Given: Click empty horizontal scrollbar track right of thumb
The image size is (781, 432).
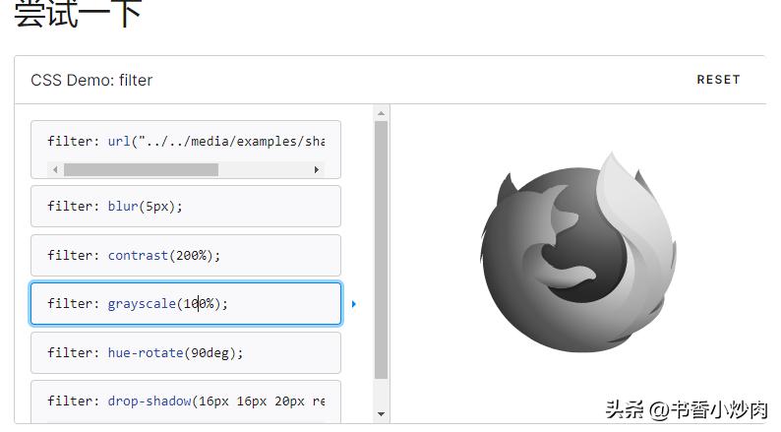Looking at the screenshot, I should [x=264, y=169].
